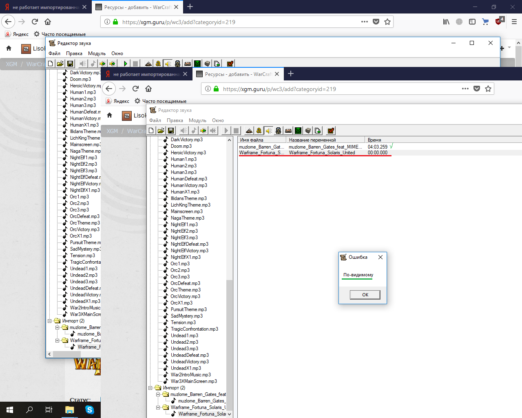
Task: Select War3XMainScreen.mp3 in front sound tree
Action: (x=194, y=381)
